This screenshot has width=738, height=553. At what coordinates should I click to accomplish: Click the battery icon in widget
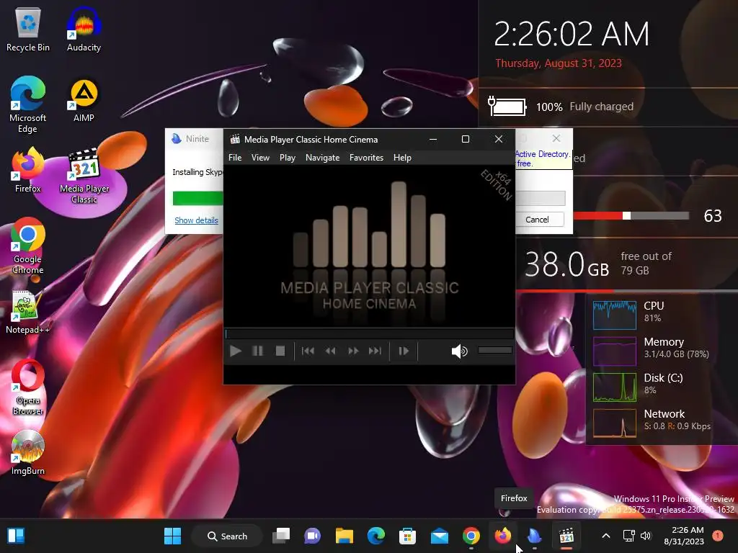[507, 107]
